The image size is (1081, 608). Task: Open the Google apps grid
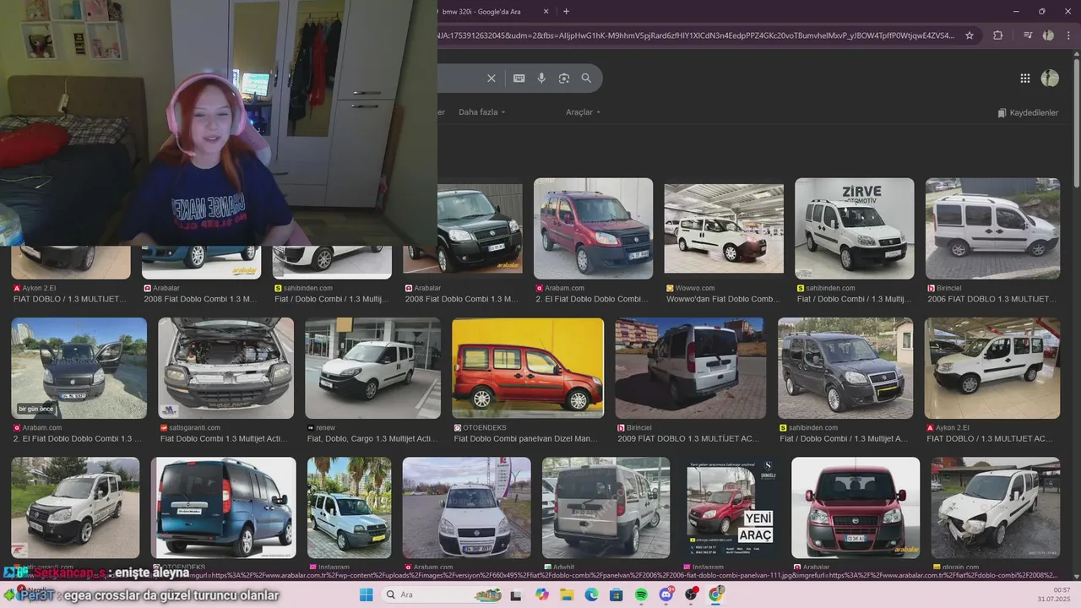pos(1025,79)
